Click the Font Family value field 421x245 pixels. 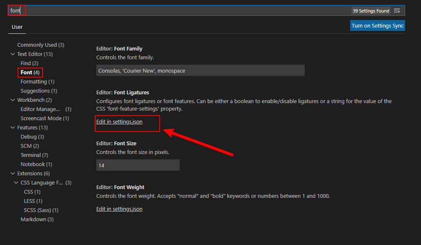click(200, 71)
